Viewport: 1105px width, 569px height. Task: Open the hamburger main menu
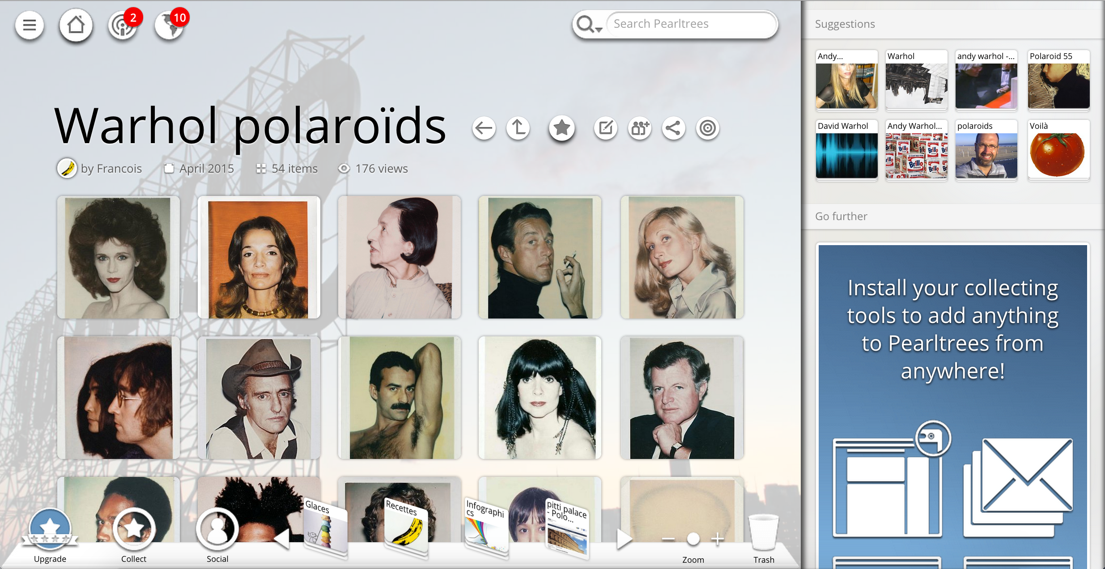[x=30, y=25]
